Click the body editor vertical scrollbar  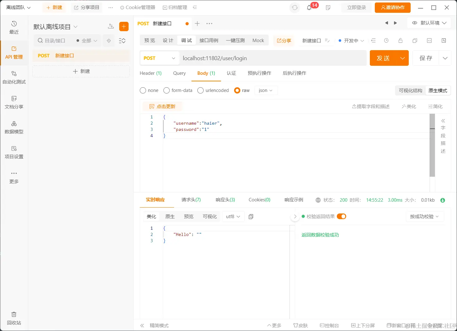[432, 145]
